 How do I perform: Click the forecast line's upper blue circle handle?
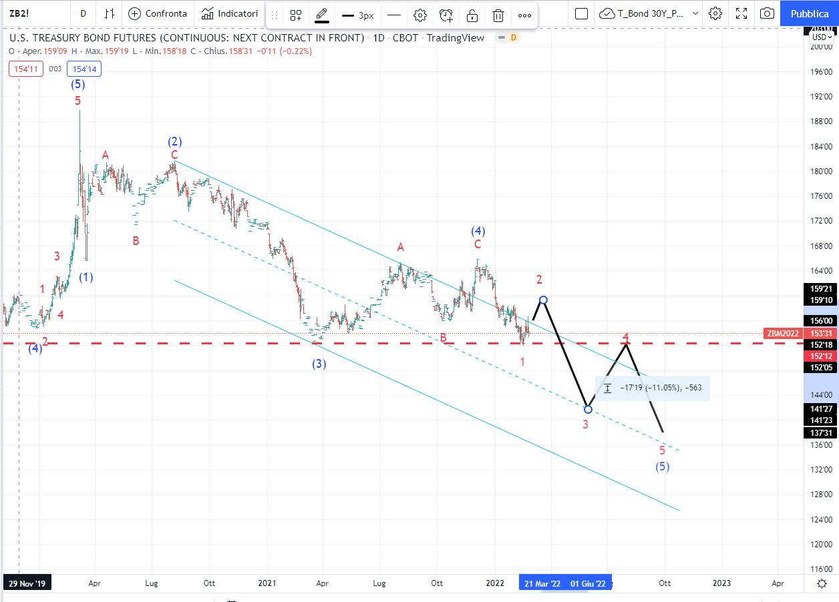click(x=544, y=300)
